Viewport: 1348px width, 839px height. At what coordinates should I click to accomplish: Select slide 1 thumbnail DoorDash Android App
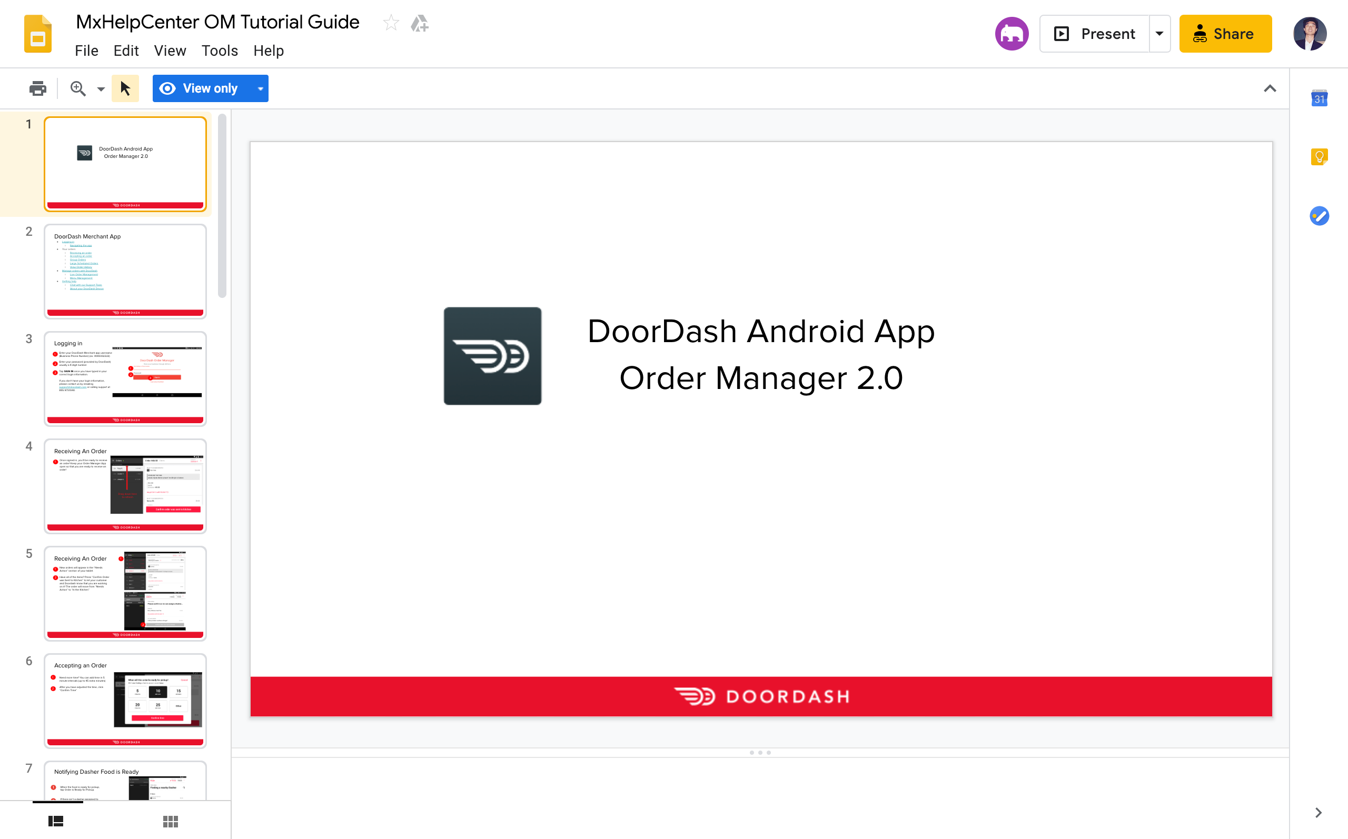click(x=125, y=164)
